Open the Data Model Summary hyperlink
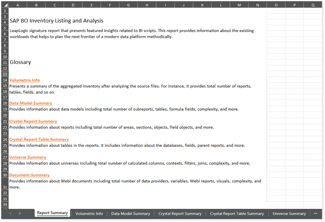 coord(31,103)
